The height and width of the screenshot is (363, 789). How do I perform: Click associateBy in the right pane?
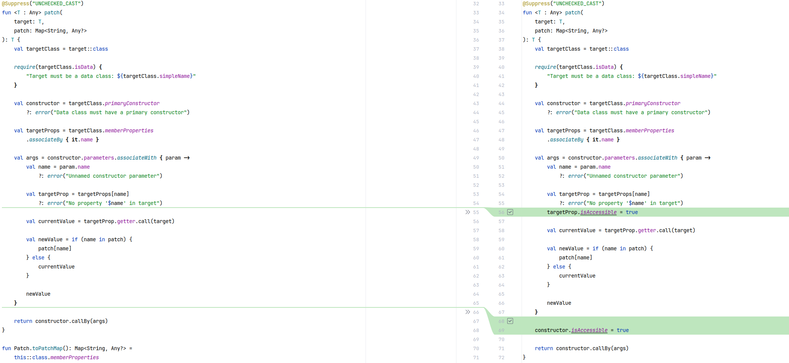tap(566, 140)
